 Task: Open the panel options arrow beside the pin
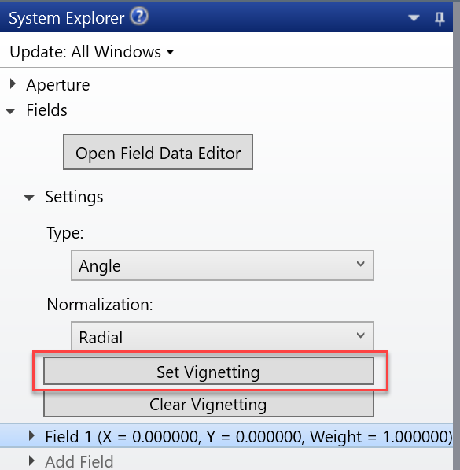414,18
